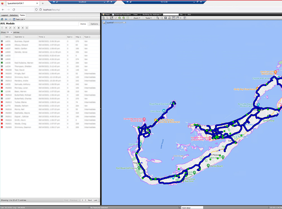Open the Tools dropdown on map toolbar

tap(149, 18)
